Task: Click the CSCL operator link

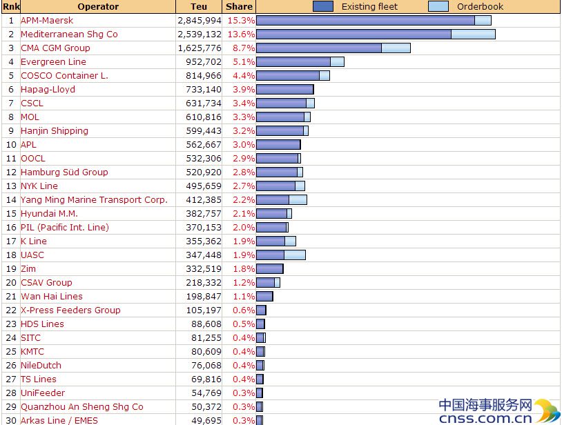Action: (x=32, y=103)
